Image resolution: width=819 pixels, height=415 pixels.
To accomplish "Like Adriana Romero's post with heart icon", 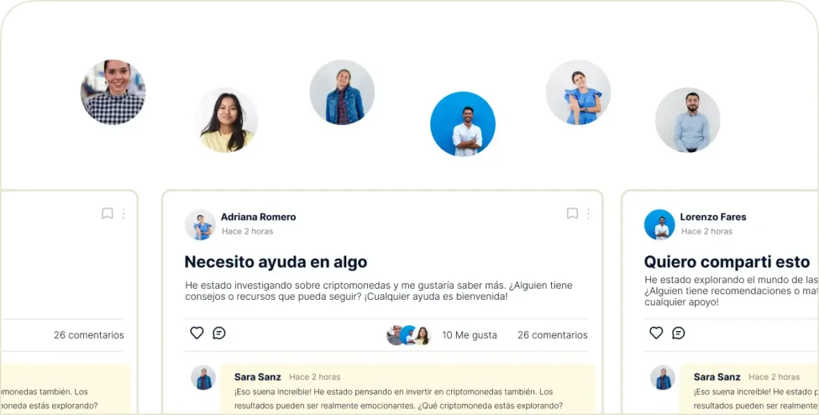I will click(x=197, y=333).
